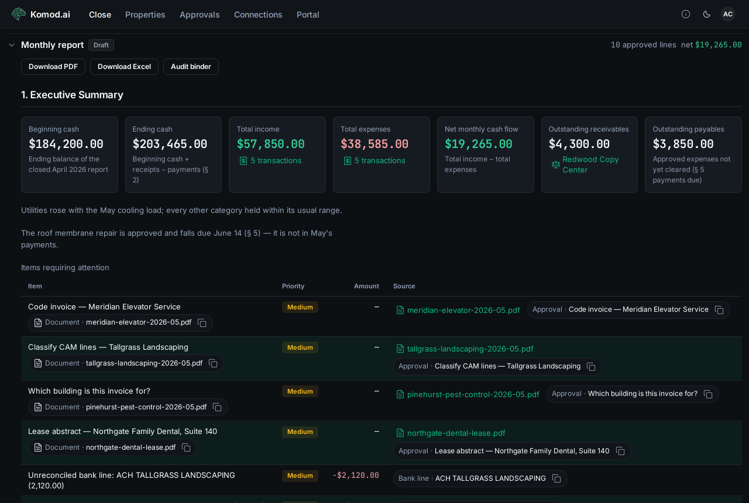Toggle dark mode moon icon
749x503 pixels.
click(x=707, y=14)
